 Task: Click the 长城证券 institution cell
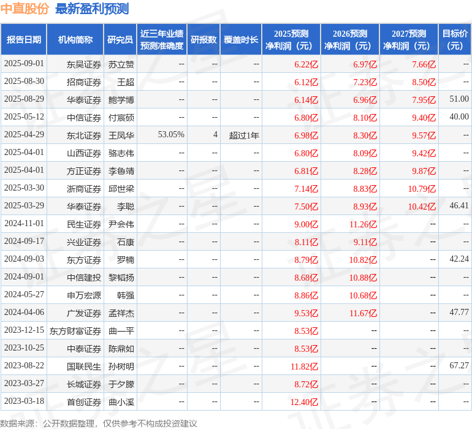[x=84, y=384]
